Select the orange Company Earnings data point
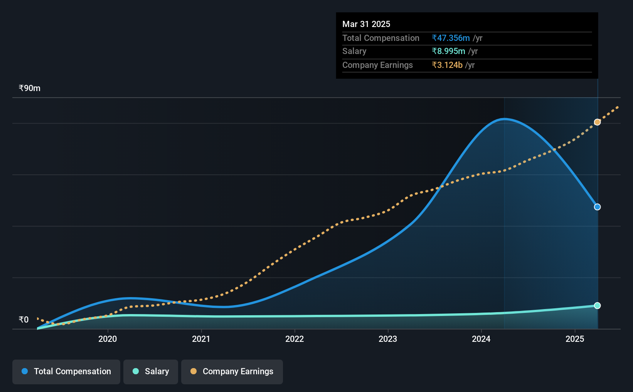Image resolution: width=633 pixels, height=392 pixels. click(597, 122)
